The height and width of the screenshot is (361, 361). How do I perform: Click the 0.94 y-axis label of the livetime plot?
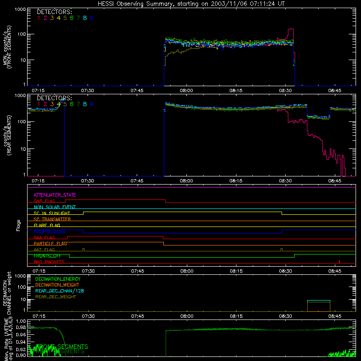tap(21, 342)
